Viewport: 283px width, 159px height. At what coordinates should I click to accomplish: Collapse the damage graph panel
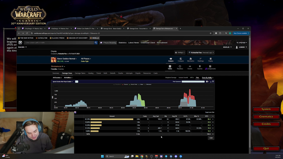click(x=210, y=82)
